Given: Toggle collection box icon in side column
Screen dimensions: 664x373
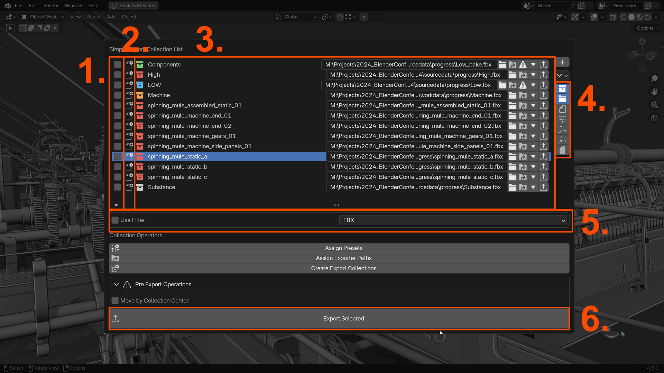Looking at the screenshot, I should pos(563,89).
